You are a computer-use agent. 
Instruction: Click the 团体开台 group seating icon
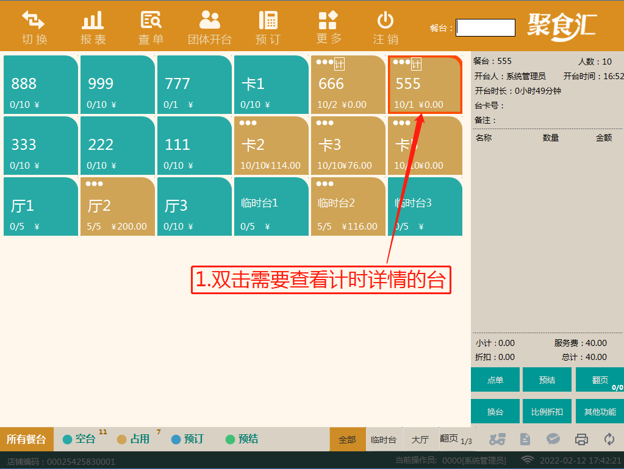(210, 20)
